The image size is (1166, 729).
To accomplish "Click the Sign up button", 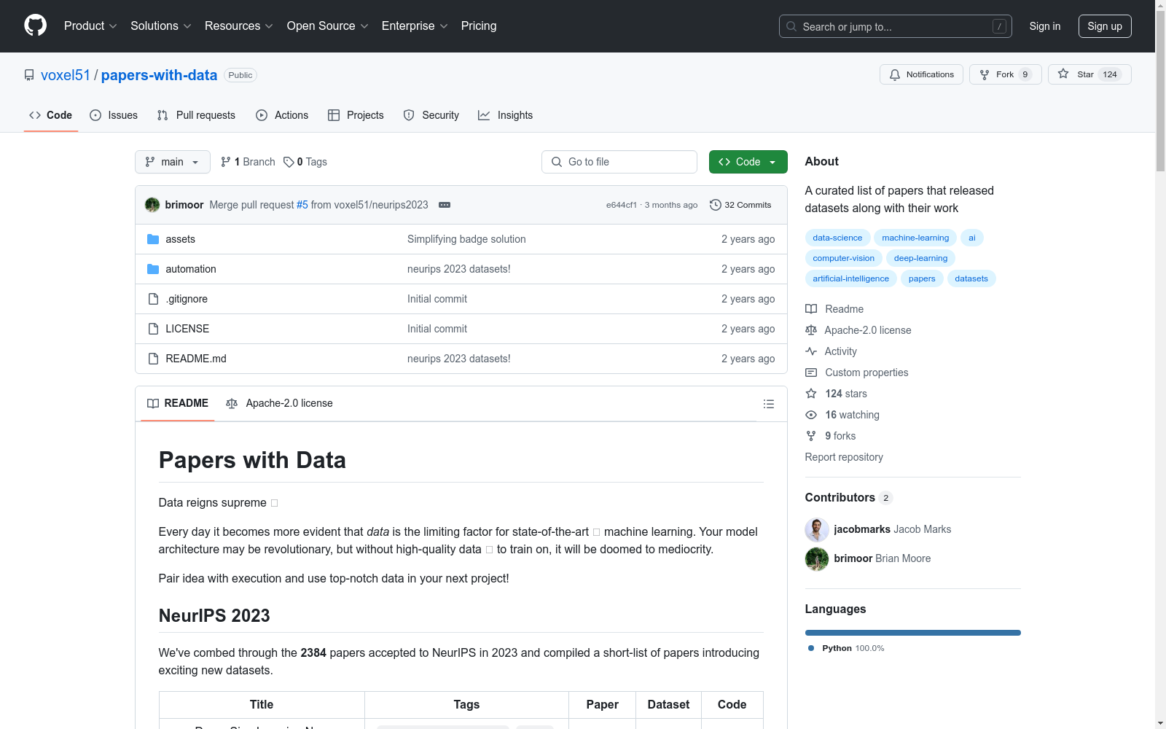I will (x=1105, y=26).
